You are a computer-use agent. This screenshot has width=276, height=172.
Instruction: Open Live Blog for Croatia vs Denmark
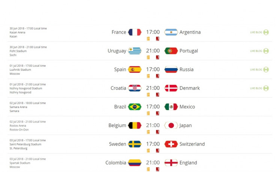259,88
